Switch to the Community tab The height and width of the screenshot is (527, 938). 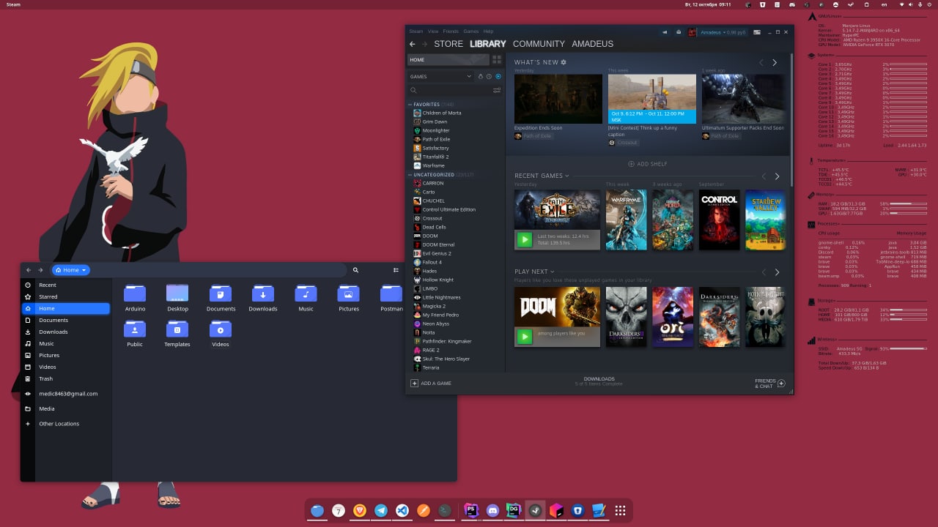click(539, 44)
